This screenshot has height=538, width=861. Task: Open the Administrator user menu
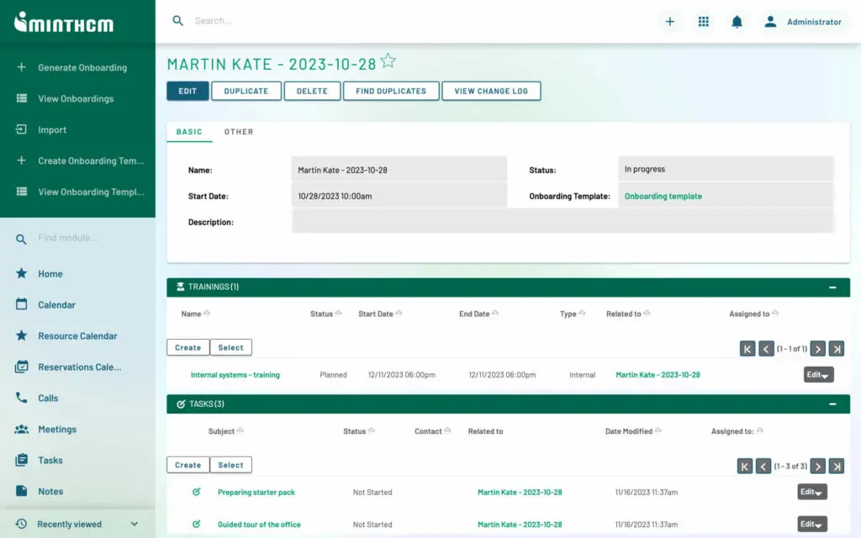point(806,21)
